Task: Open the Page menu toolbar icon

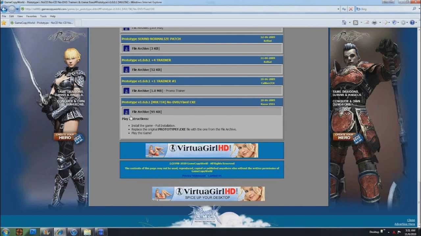Action: click(385, 23)
